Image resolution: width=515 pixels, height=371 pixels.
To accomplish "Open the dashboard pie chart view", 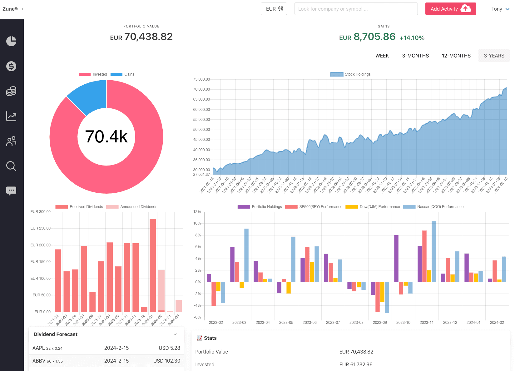I will [11, 41].
